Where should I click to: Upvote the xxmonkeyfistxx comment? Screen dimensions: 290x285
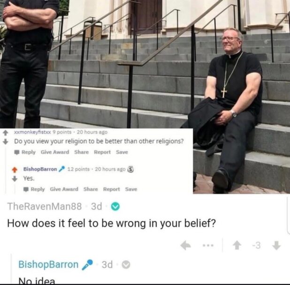click(6, 133)
